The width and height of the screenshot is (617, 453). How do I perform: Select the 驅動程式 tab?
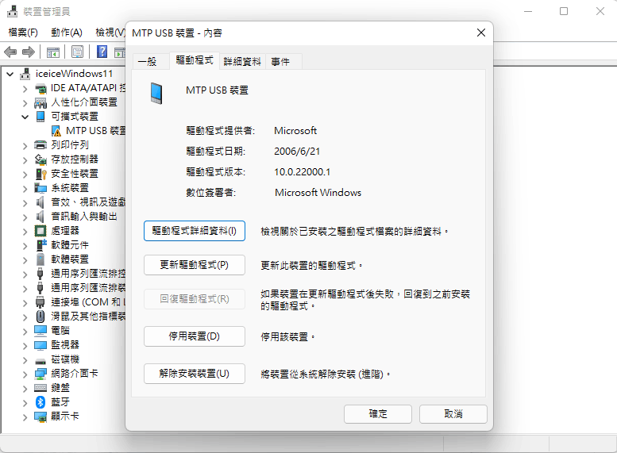195,60
